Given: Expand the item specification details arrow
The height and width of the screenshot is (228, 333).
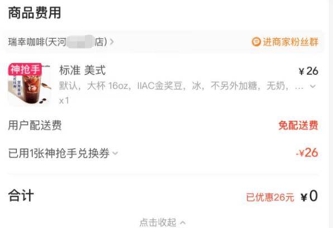Looking at the screenshot, I should 313,86.
